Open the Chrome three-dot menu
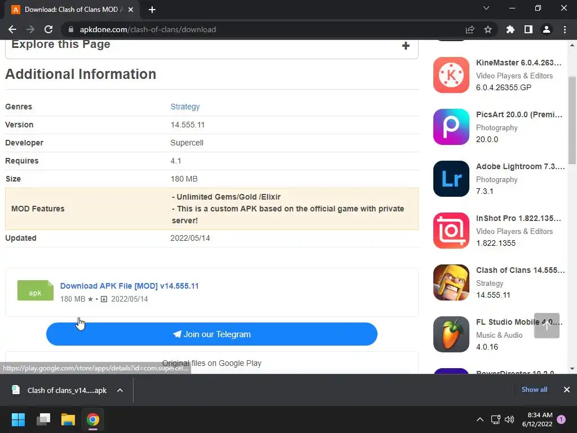577x433 pixels. pos(565,29)
